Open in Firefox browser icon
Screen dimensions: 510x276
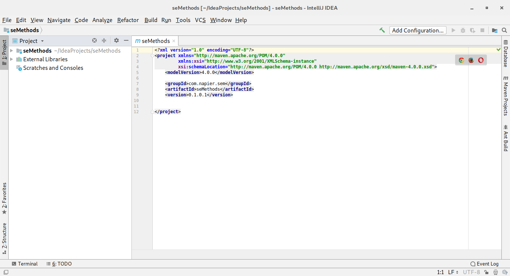pyautogui.click(x=471, y=60)
